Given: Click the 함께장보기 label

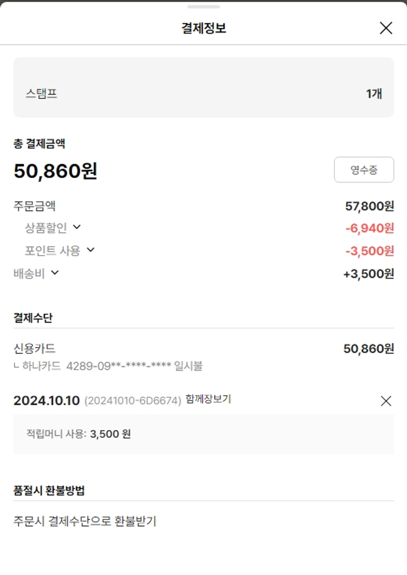Looking at the screenshot, I should tap(208, 400).
